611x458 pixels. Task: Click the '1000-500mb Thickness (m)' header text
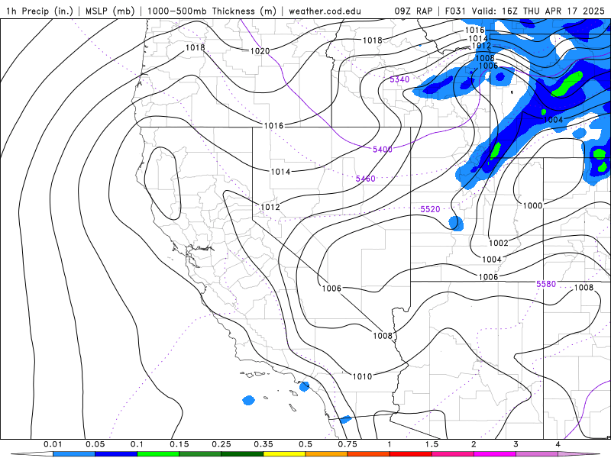[x=212, y=11]
